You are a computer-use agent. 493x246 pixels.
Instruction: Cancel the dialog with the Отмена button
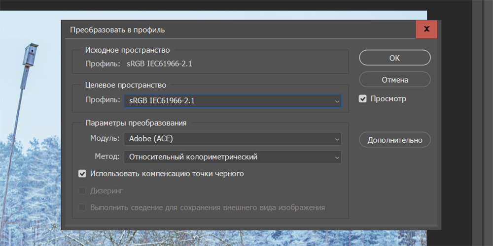[x=394, y=80]
